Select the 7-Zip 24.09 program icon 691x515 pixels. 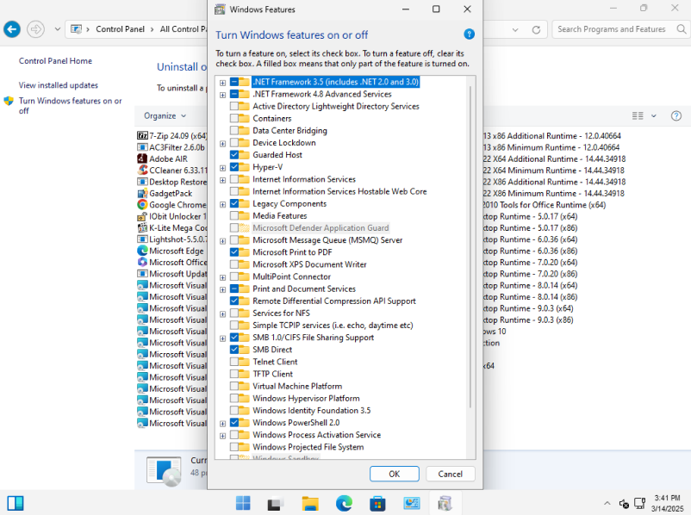click(142, 136)
